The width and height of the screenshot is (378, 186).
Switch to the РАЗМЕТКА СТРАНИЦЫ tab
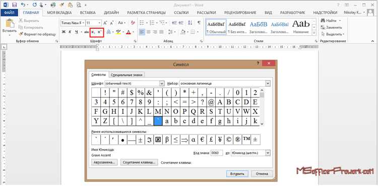pos(146,13)
